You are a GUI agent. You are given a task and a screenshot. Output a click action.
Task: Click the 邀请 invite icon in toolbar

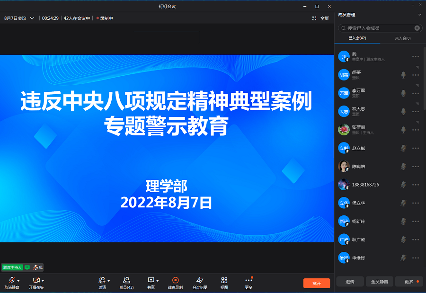click(102, 280)
